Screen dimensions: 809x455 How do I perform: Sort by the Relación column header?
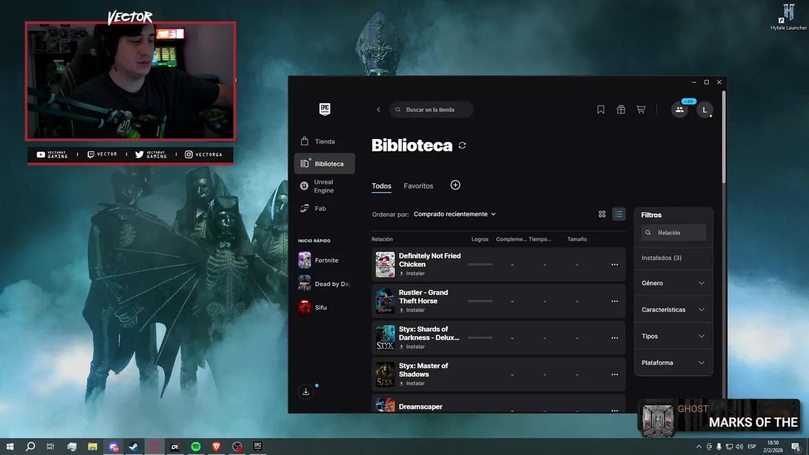point(382,240)
